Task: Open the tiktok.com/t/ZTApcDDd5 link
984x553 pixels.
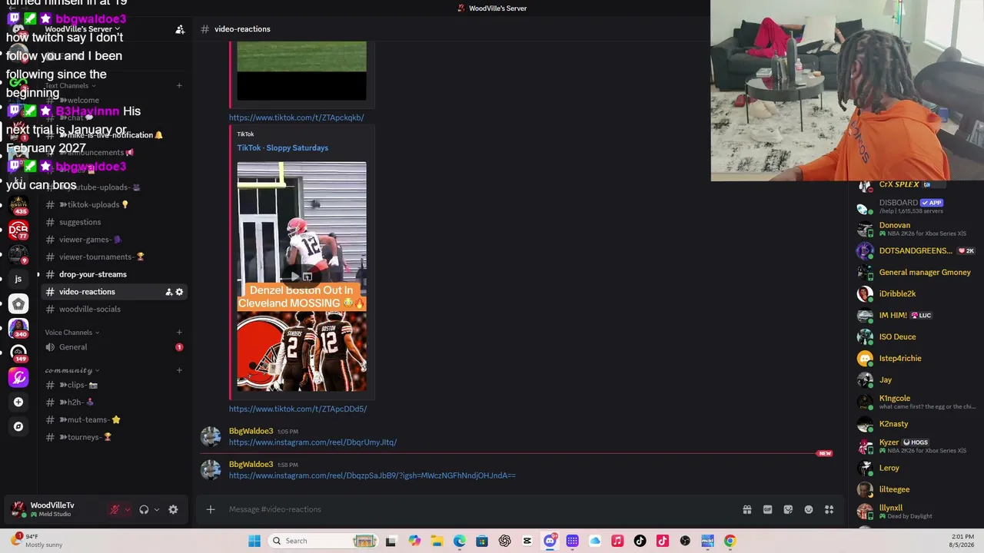Action: (x=298, y=409)
